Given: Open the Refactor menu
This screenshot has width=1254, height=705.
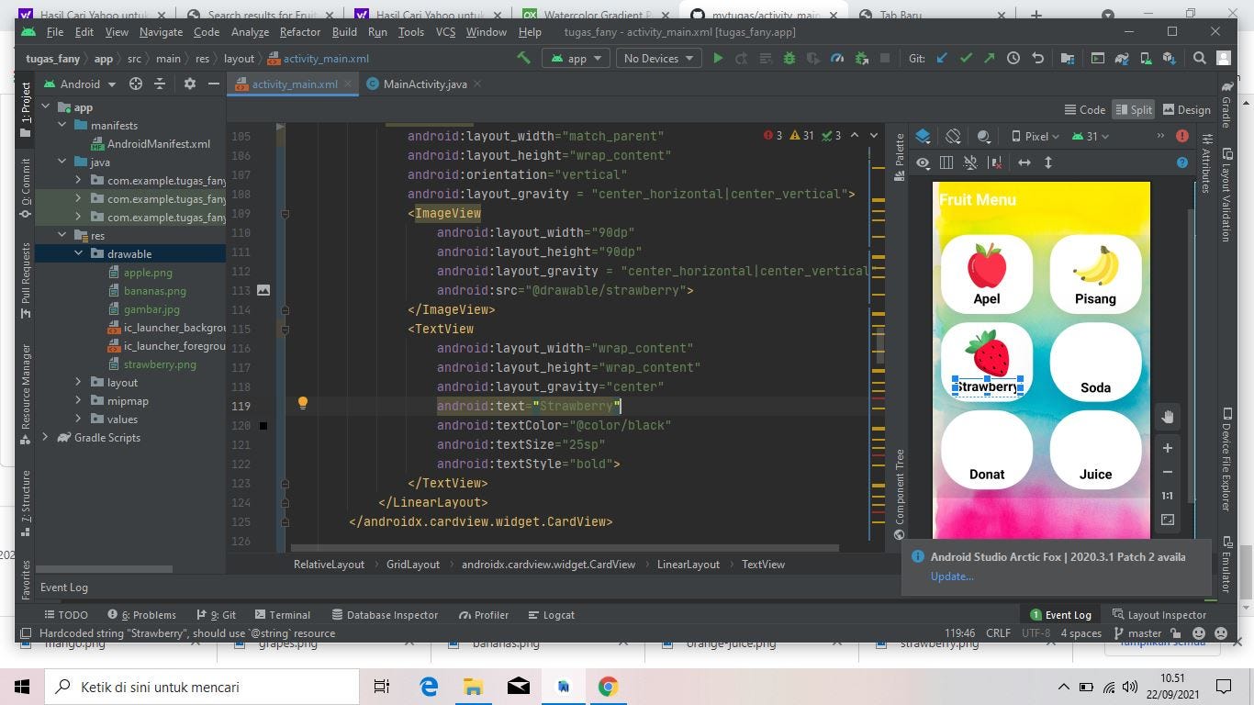Looking at the screenshot, I should pos(300,31).
